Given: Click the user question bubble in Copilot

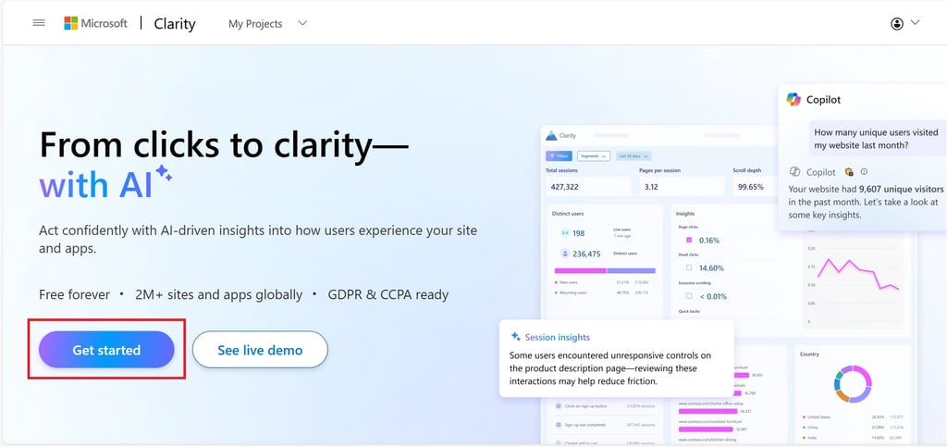Looking at the screenshot, I should (x=877, y=138).
